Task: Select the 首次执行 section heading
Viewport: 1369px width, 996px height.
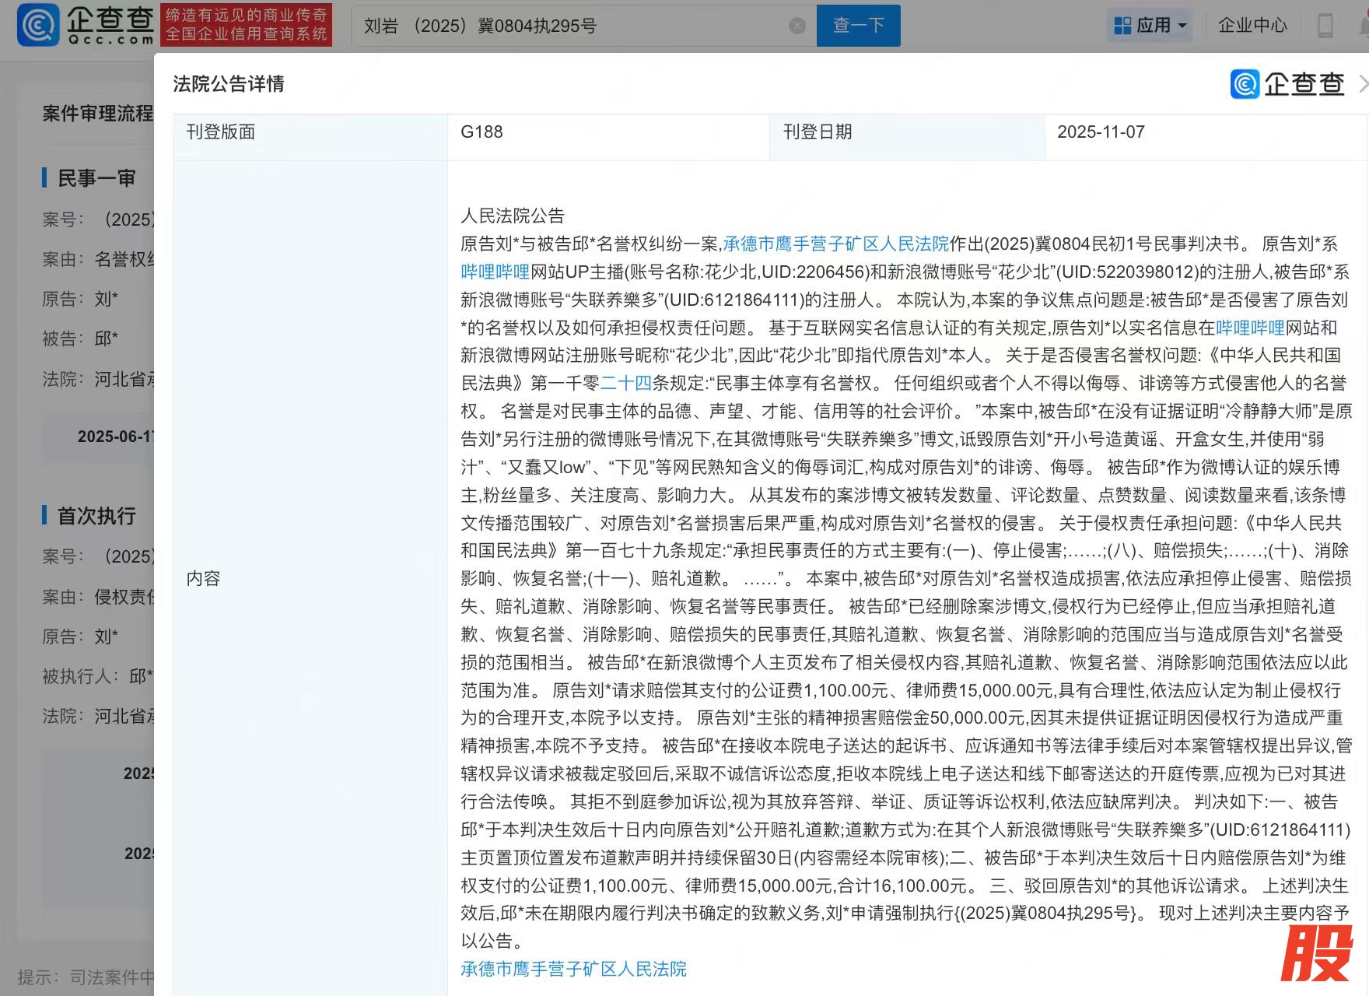Action: coord(96,516)
